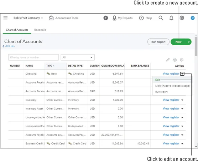Open the user profile avatar D

pyautogui.click(x=192, y=18)
